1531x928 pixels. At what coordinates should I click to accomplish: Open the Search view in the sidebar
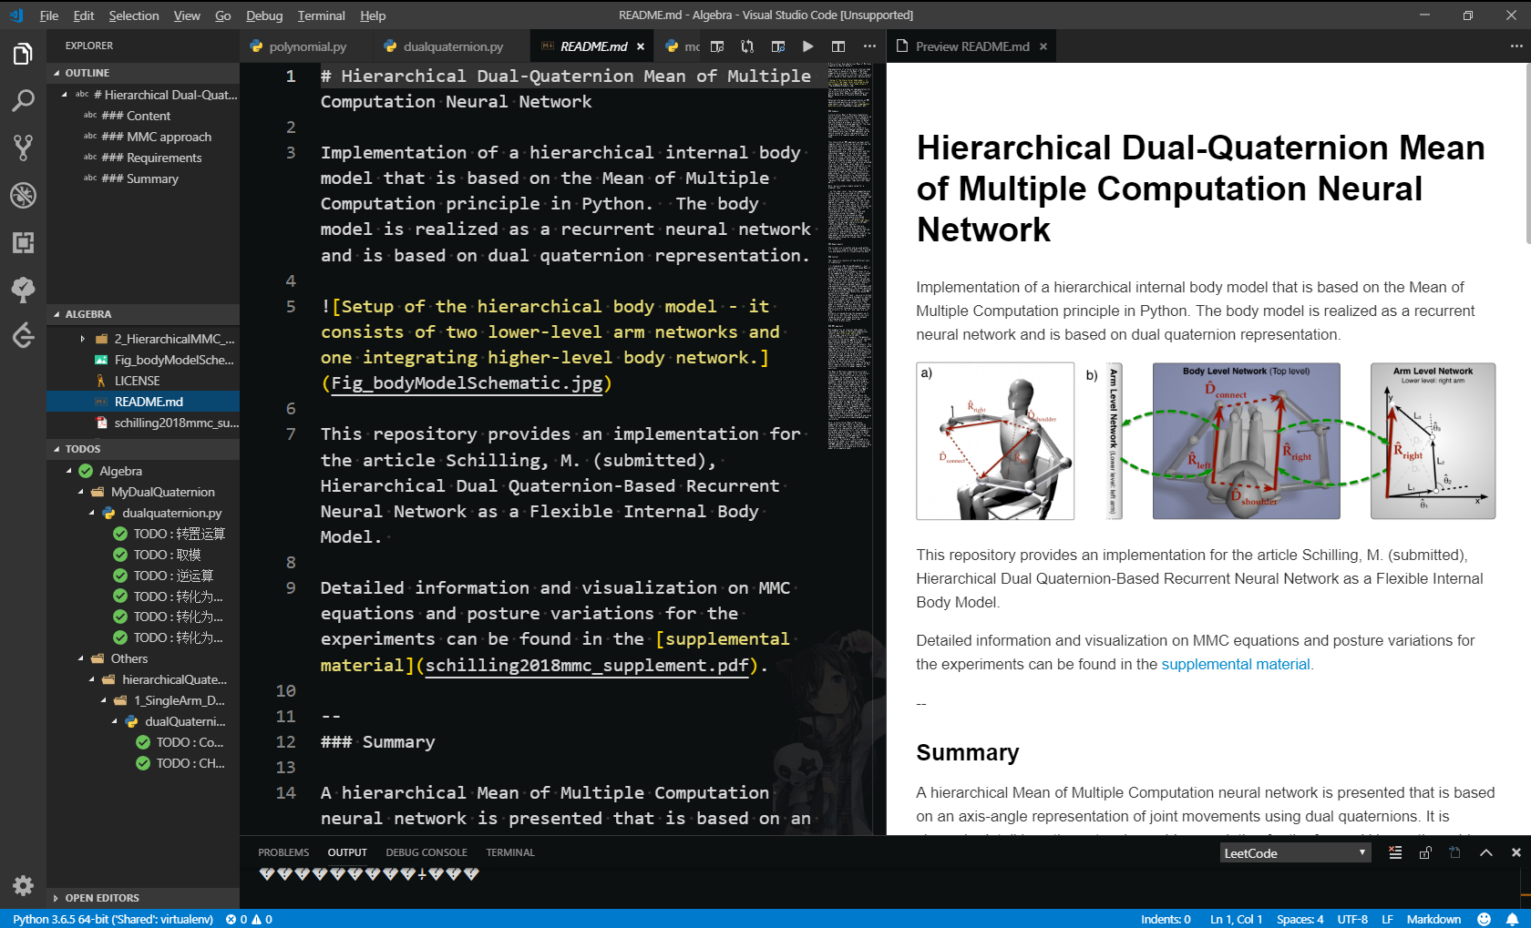(24, 101)
